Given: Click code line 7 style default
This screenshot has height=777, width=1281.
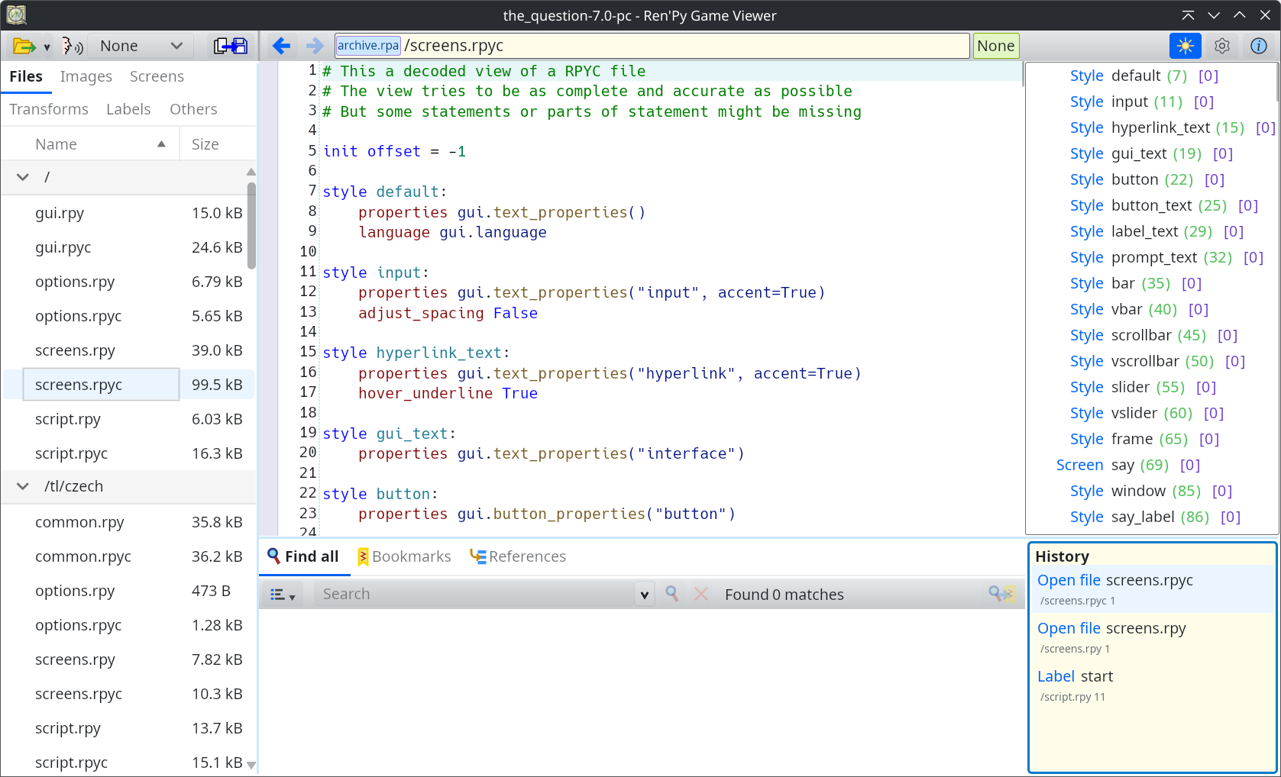Looking at the screenshot, I should click(384, 192).
